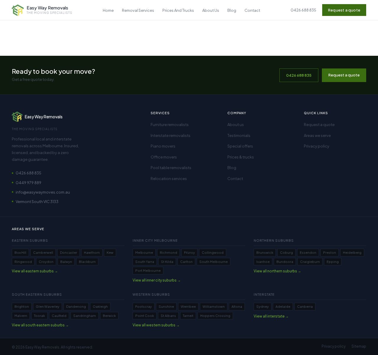Select the Adelaide interstate tag

283,307
